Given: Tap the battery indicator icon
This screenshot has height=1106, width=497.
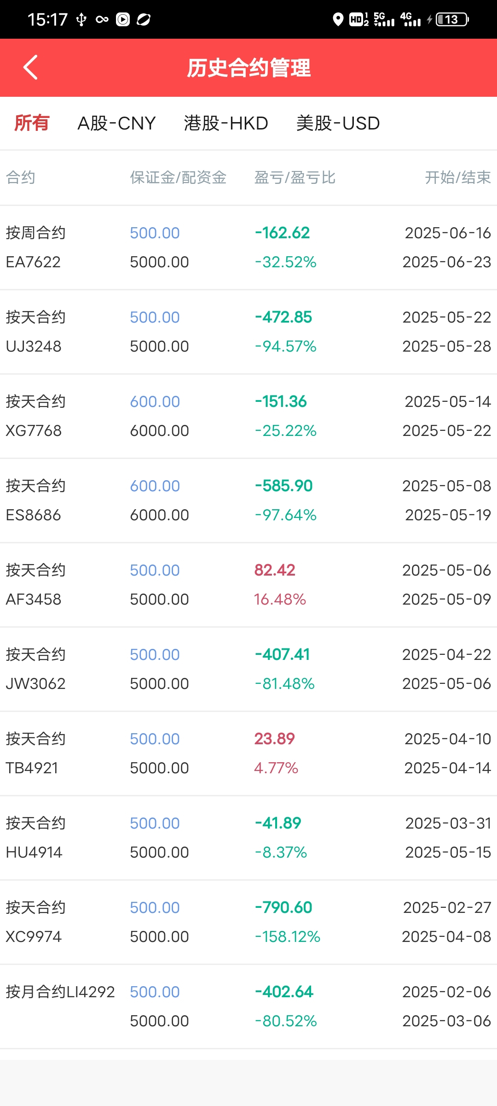Looking at the screenshot, I should point(452,19).
